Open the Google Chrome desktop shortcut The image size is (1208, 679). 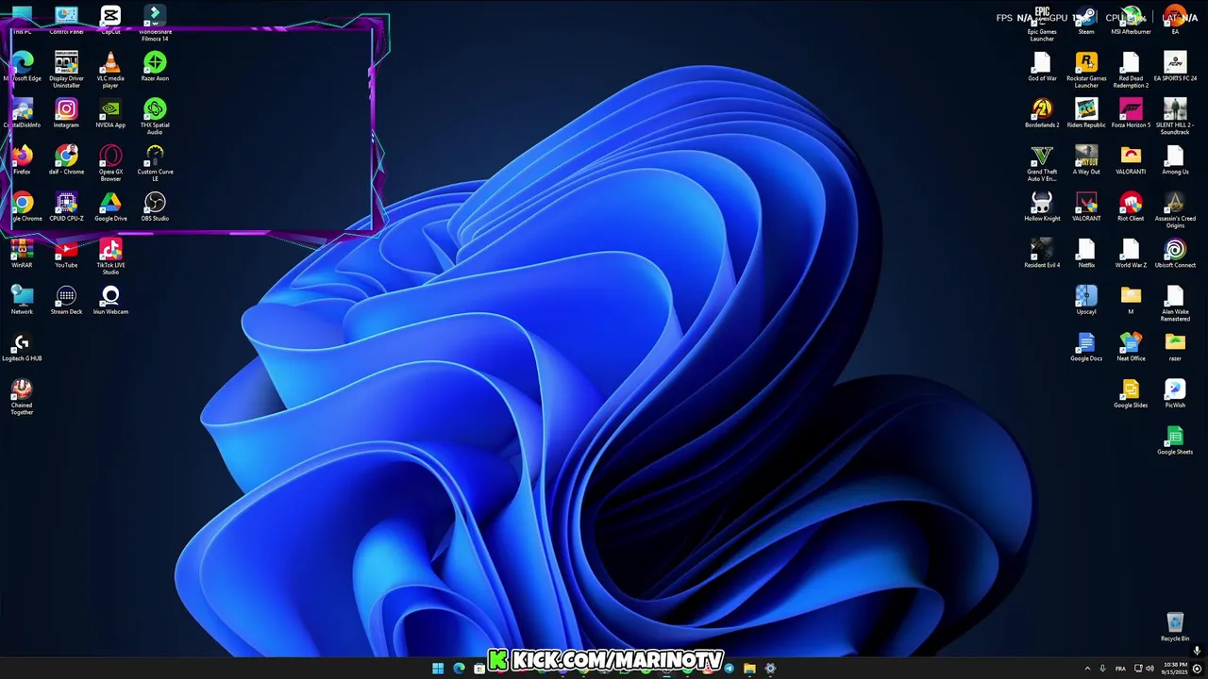[x=22, y=207]
